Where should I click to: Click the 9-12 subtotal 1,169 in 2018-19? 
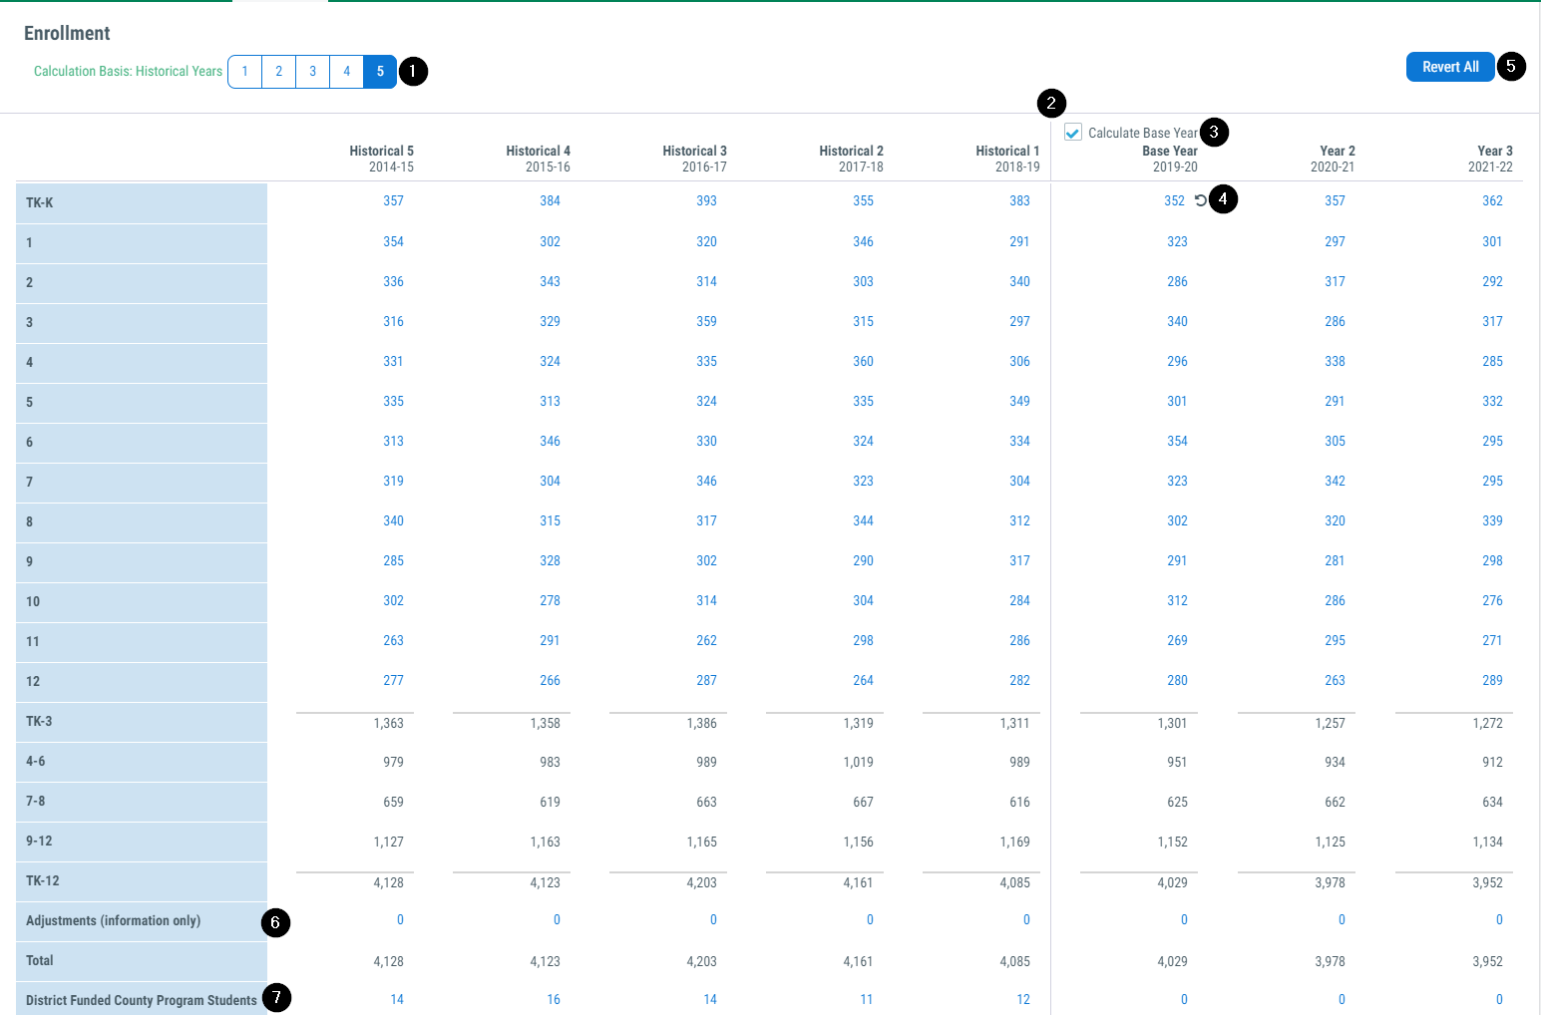tap(1015, 843)
